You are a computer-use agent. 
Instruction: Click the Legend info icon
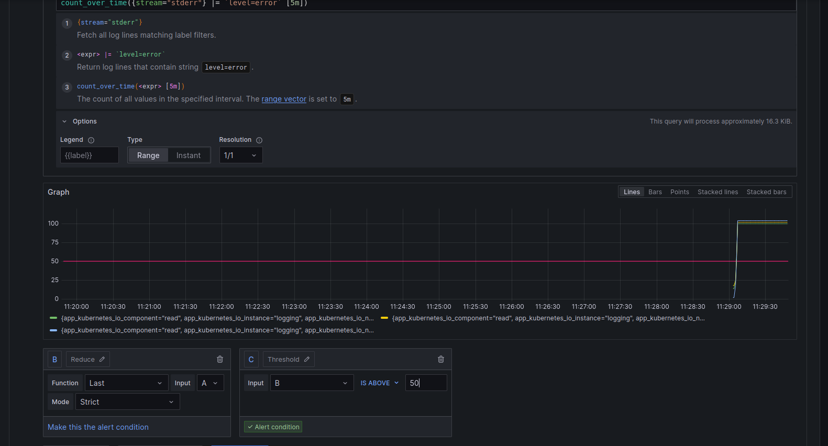coord(91,140)
